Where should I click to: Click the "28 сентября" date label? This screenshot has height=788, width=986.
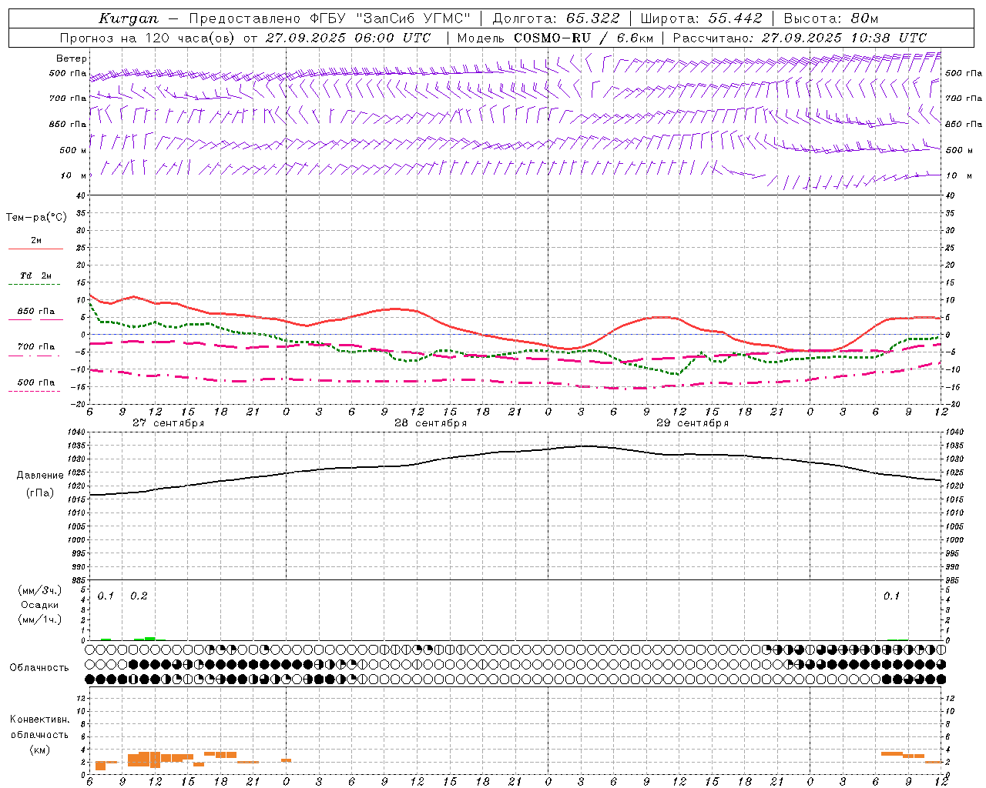tap(431, 423)
